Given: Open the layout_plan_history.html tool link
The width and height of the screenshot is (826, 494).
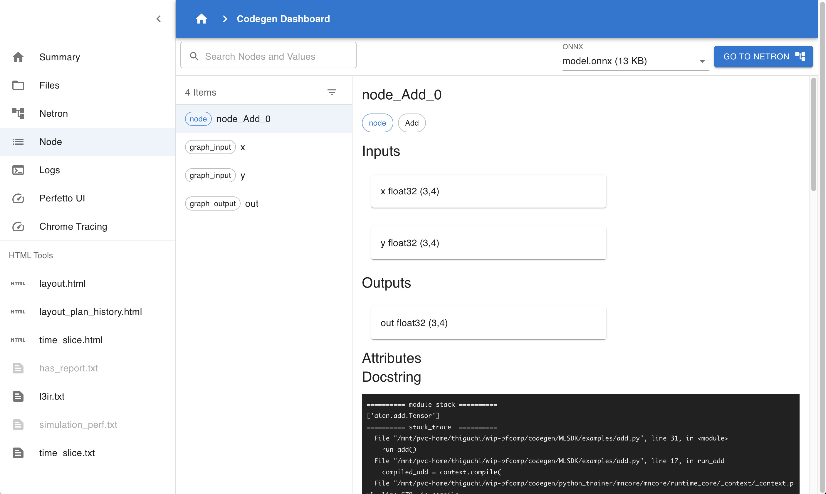Looking at the screenshot, I should point(90,312).
